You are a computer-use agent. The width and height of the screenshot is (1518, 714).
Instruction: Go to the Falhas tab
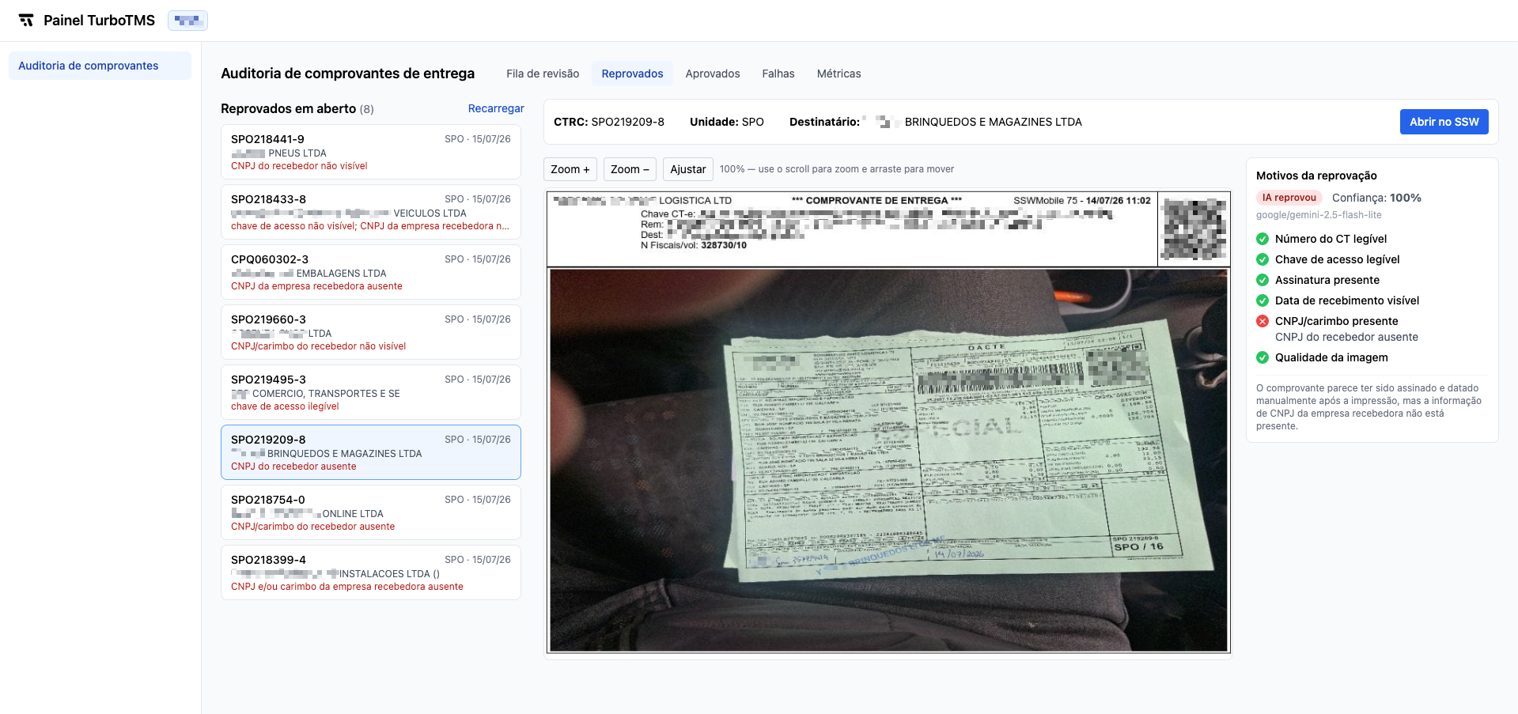point(778,74)
